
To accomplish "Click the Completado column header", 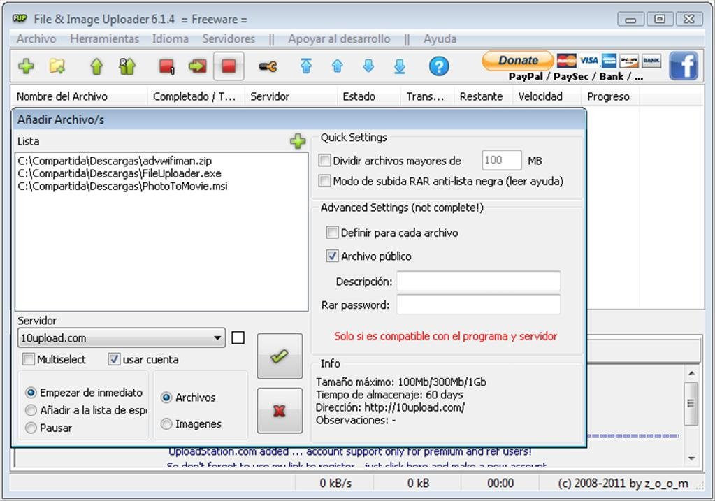I will point(196,96).
